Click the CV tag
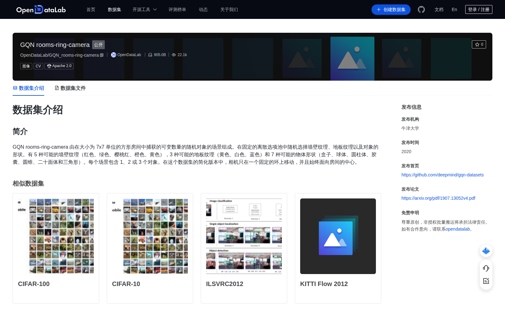This screenshot has width=505, height=315. pyautogui.click(x=38, y=66)
